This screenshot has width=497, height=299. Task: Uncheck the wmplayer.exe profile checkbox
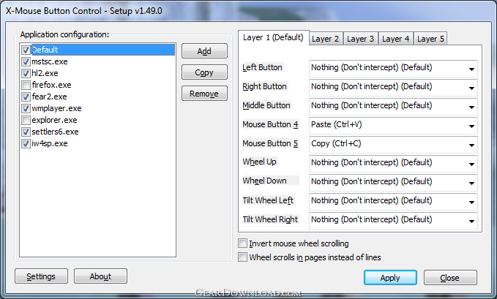26,108
